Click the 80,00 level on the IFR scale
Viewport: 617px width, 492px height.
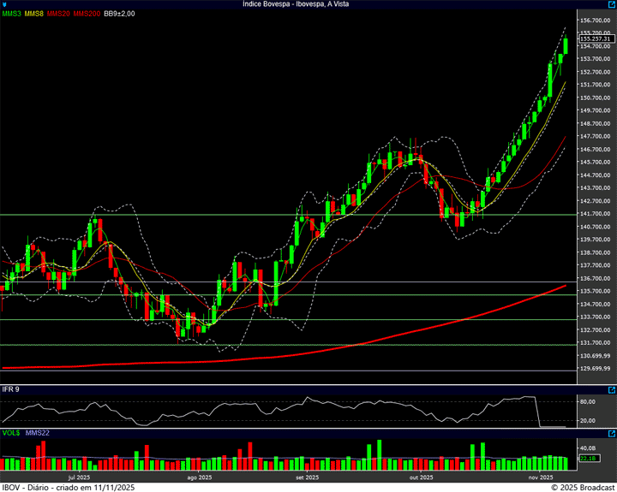click(x=588, y=400)
